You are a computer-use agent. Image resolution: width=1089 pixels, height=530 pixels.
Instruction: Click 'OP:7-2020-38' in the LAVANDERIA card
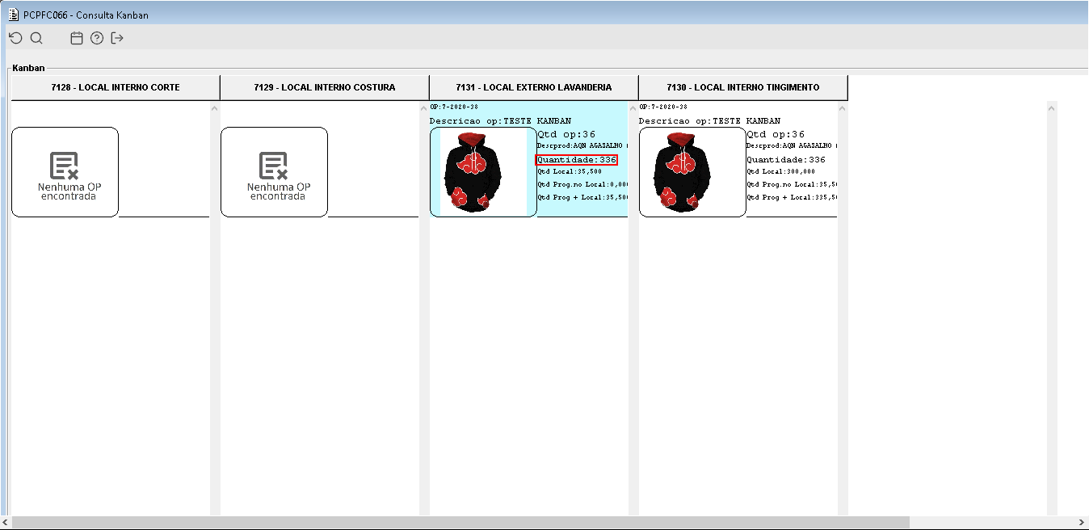(x=454, y=107)
